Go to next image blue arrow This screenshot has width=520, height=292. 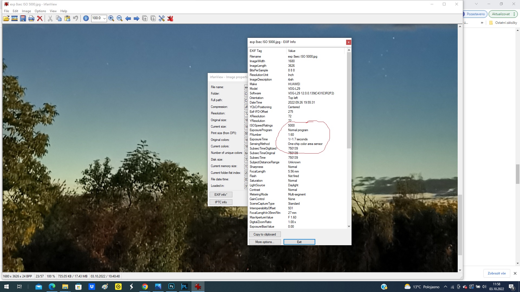point(136,18)
